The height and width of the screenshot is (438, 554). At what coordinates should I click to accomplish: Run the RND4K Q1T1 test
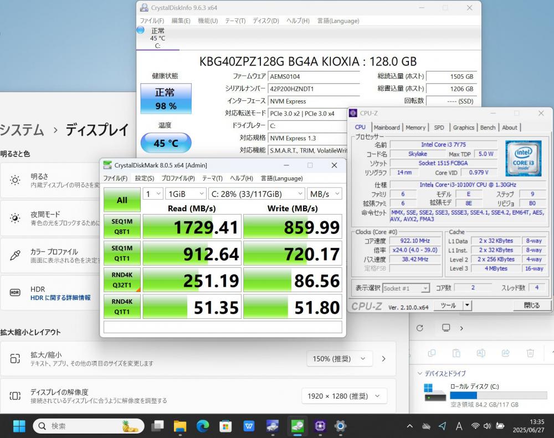coord(122,307)
